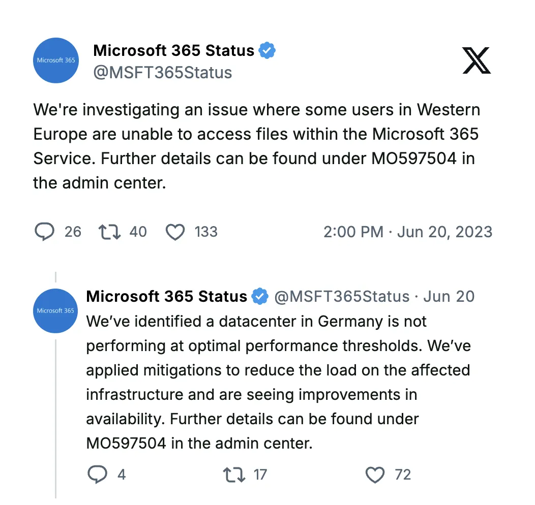Viewport: 535px width, 505px height.
Task: Click verified badge beside top Microsoft 365 Status
Action: (267, 50)
